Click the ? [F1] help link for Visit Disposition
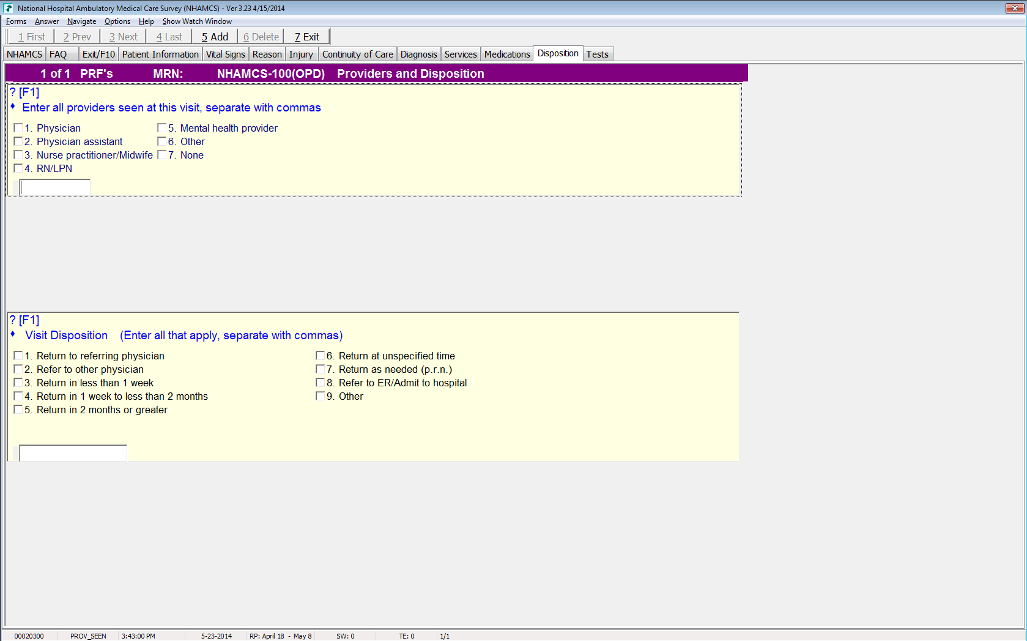The width and height of the screenshot is (1027, 641). [24, 320]
